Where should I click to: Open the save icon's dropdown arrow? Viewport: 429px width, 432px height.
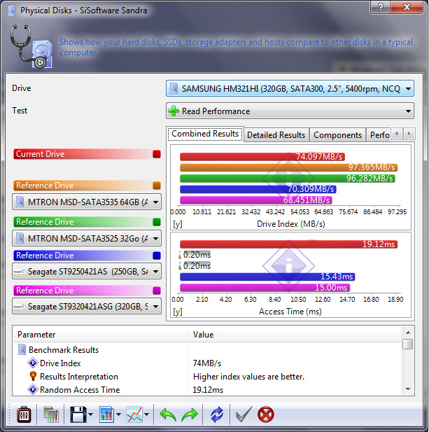pyautogui.click(x=90, y=414)
